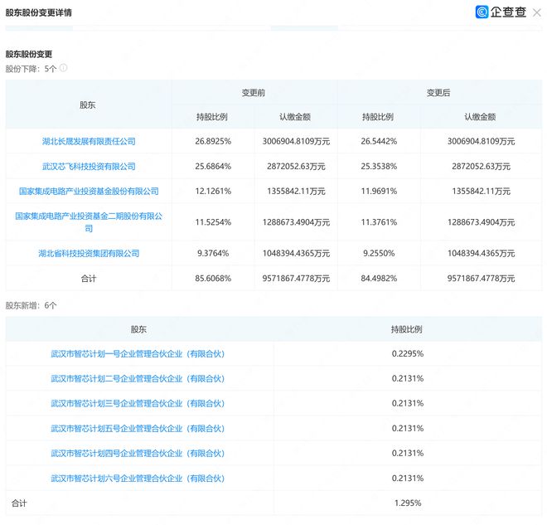Image resolution: width=547 pixels, height=525 pixels.
Task: Open 武汉市智芯计划二号企业管理合伙企业 link
Action: click(138, 379)
